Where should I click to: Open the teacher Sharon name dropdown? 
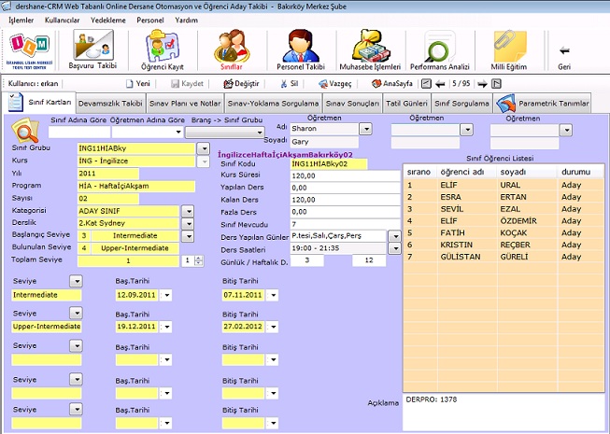point(365,129)
